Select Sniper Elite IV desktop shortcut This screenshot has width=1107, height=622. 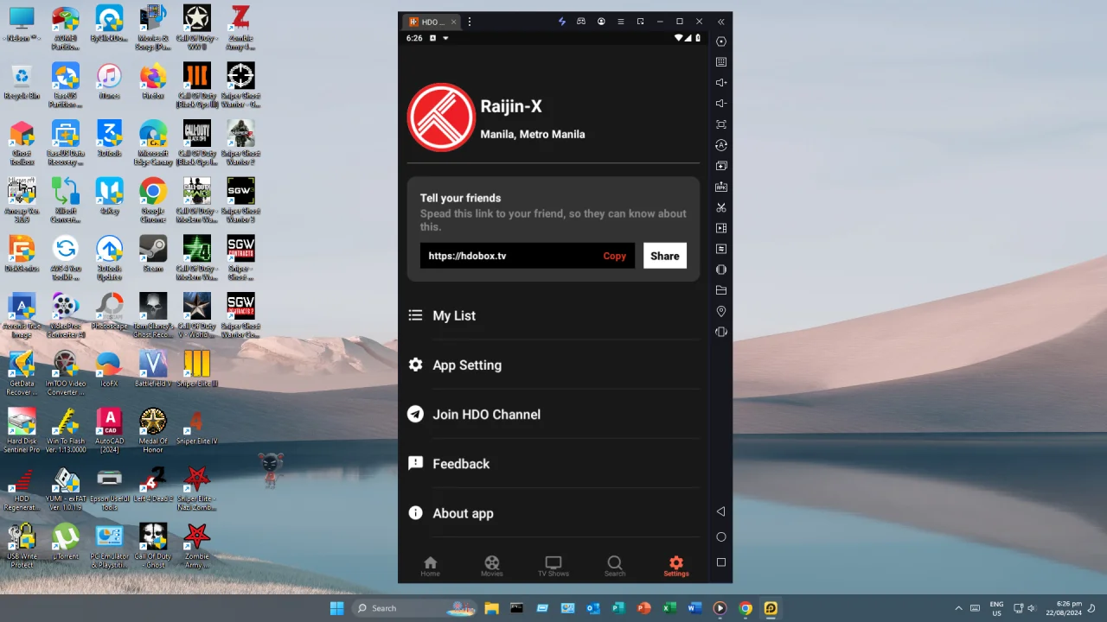197,427
